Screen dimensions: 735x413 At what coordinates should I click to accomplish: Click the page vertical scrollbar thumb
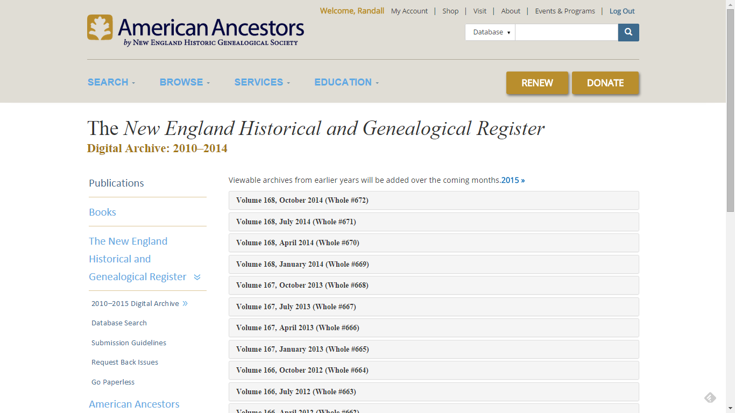click(x=730, y=109)
